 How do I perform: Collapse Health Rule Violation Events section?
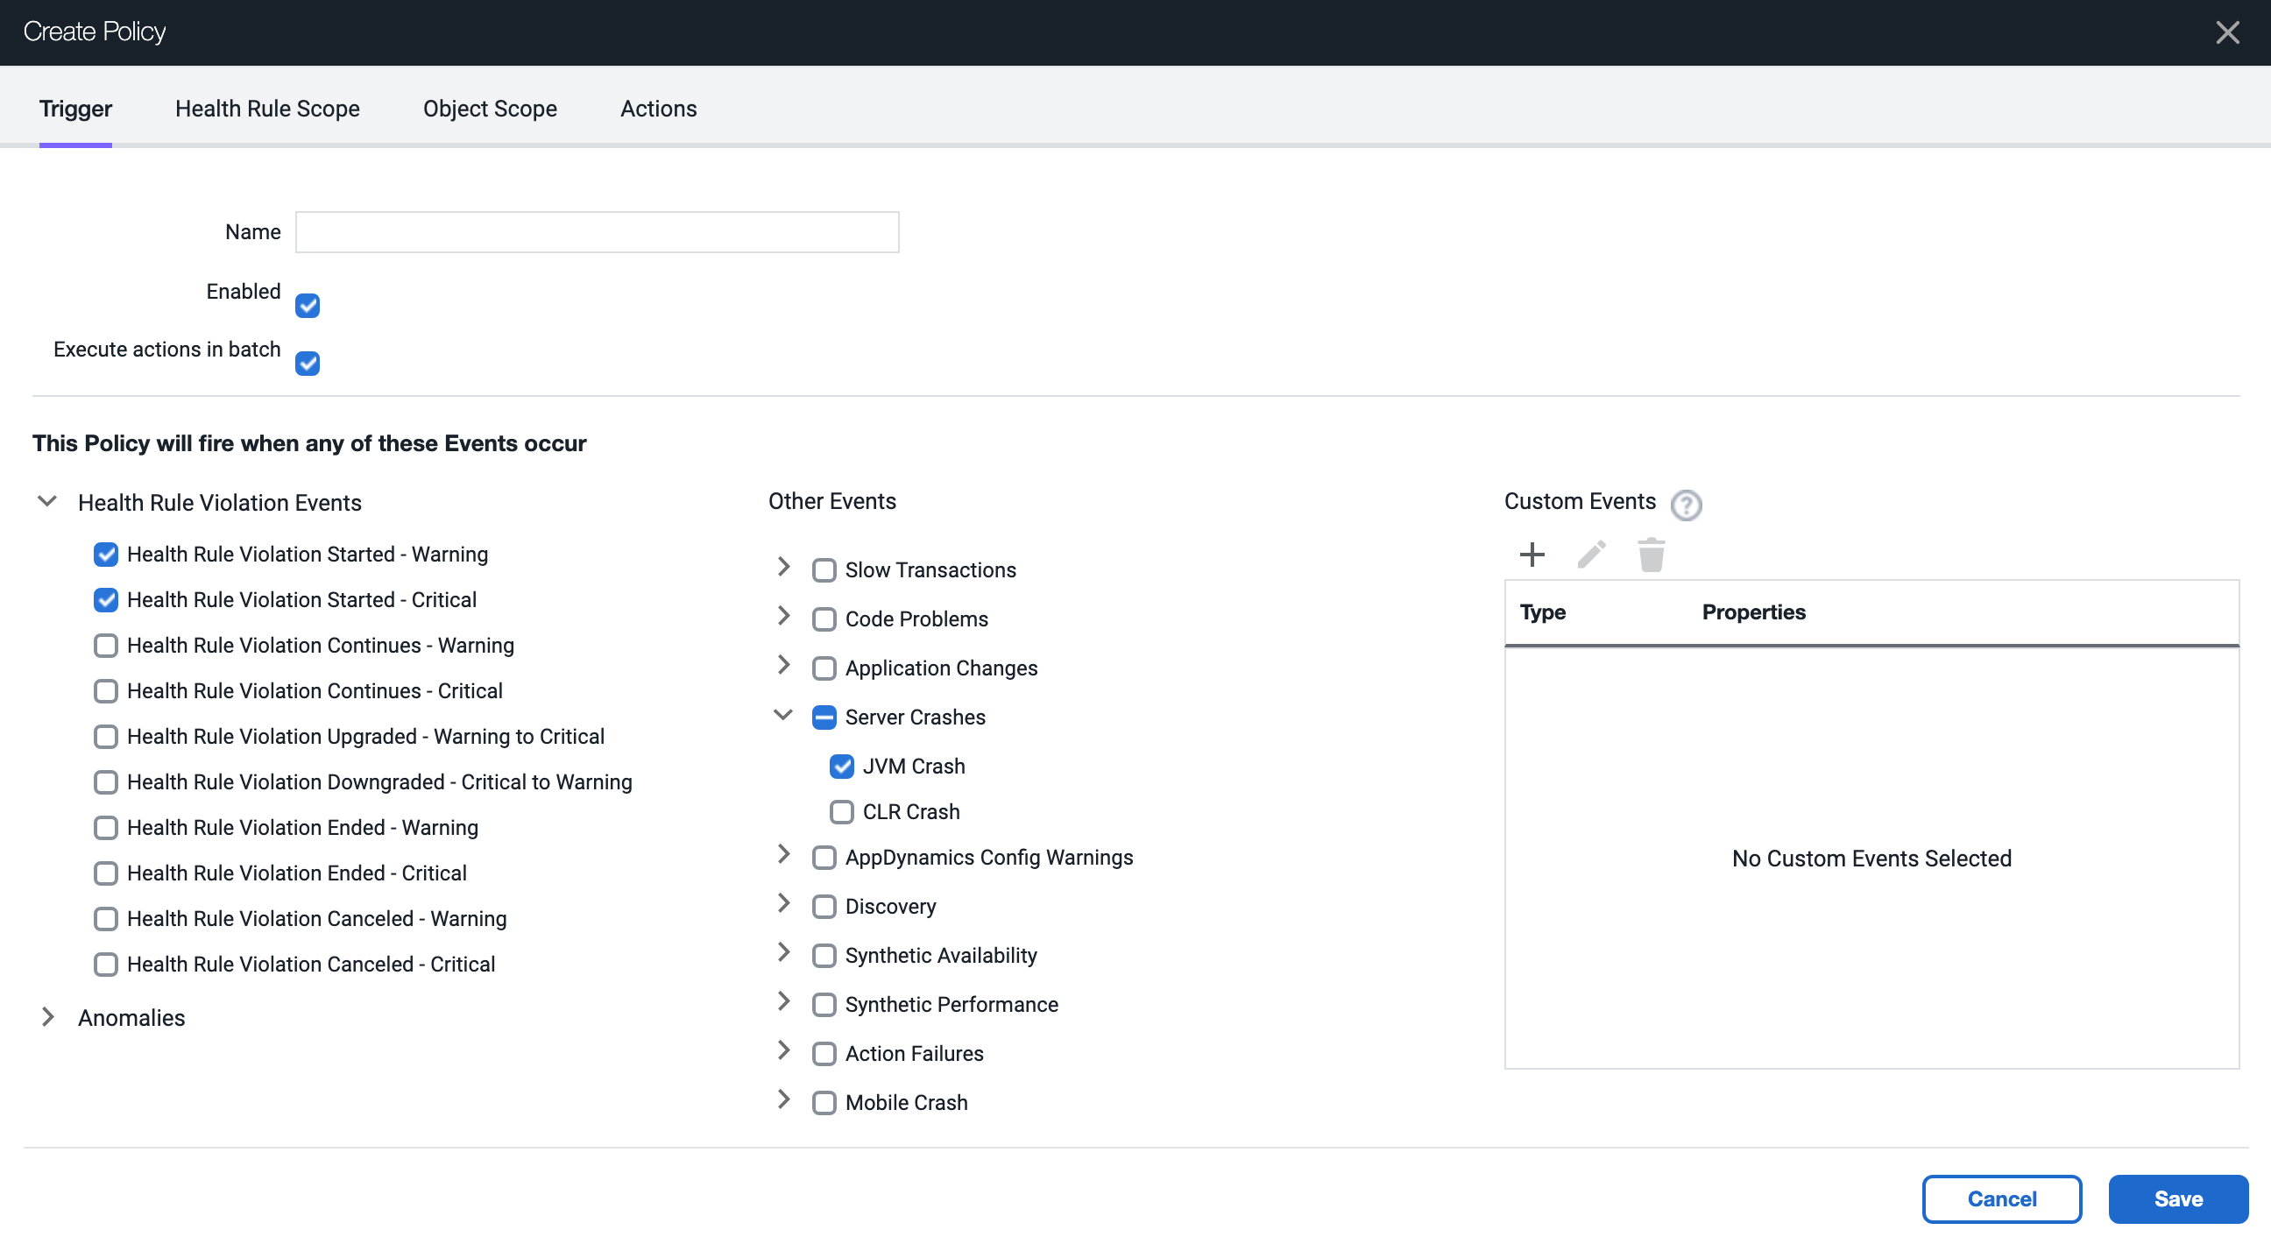pyautogui.click(x=47, y=502)
